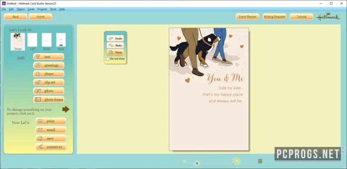Open Writing Etiquette
The width and height of the screenshot is (347, 169).
275,16
